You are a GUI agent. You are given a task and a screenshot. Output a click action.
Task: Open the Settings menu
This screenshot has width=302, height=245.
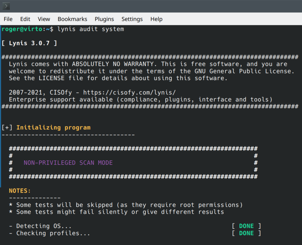coord(132,19)
